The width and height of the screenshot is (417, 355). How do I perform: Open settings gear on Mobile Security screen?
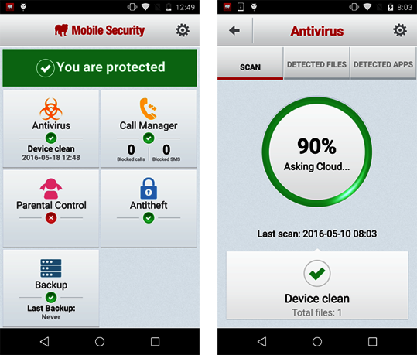click(183, 30)
